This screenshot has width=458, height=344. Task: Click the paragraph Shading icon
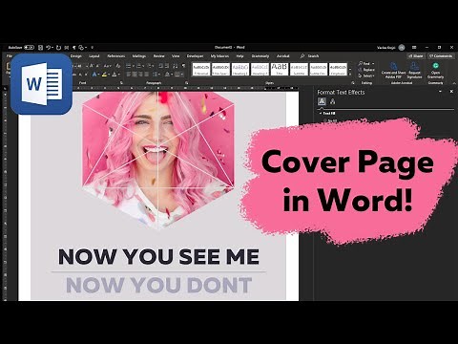167,75
